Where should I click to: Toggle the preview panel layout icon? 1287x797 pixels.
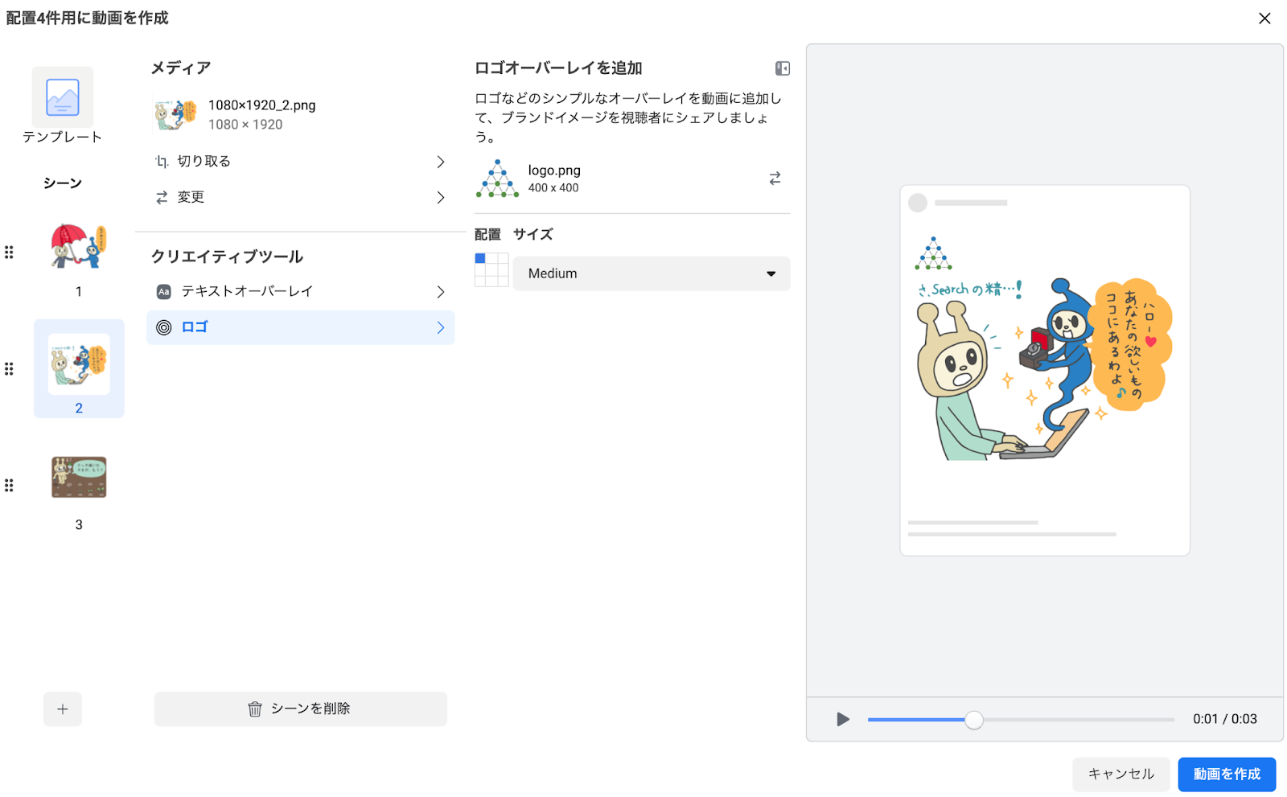click(x=782, y=68)
